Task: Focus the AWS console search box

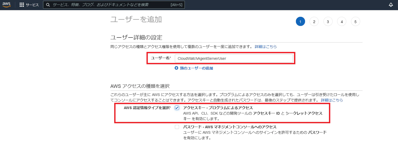Action: [114, 5]
